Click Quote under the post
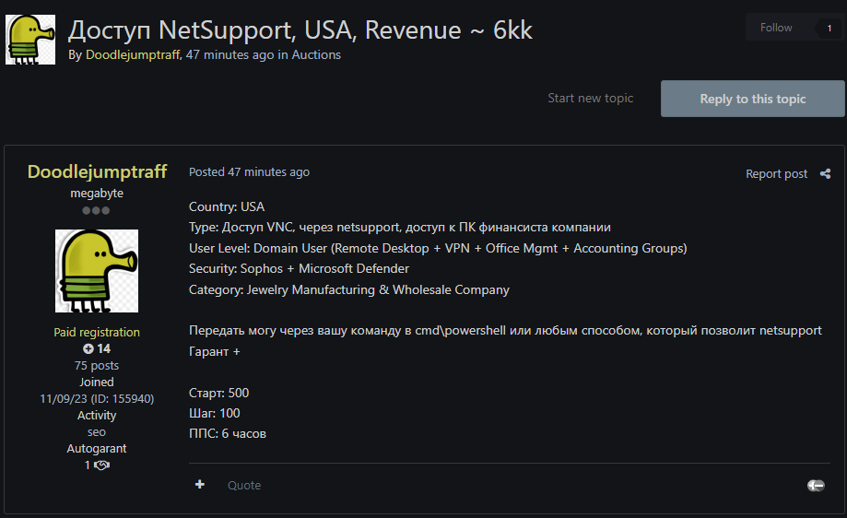This screenshot has height=518, width=847. [x=244, y=486]
